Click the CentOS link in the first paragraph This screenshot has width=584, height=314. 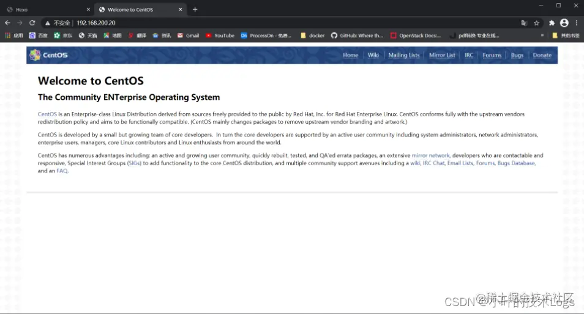pyautogui.click(x=47, y=114)
